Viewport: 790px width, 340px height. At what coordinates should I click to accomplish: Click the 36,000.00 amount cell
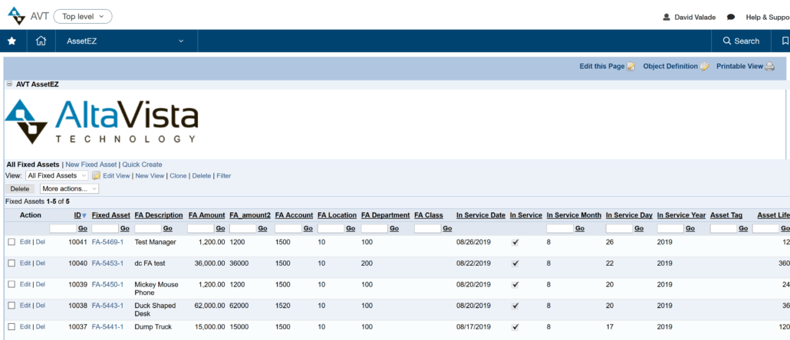pyautogui.click(x=209, y=263)
